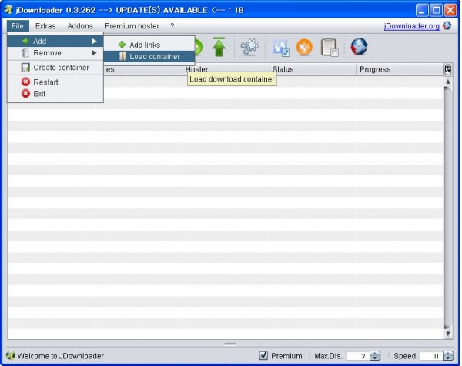Increase the Speed stepper value
Viewport: 462px width, 366px height.
[448, 354]
